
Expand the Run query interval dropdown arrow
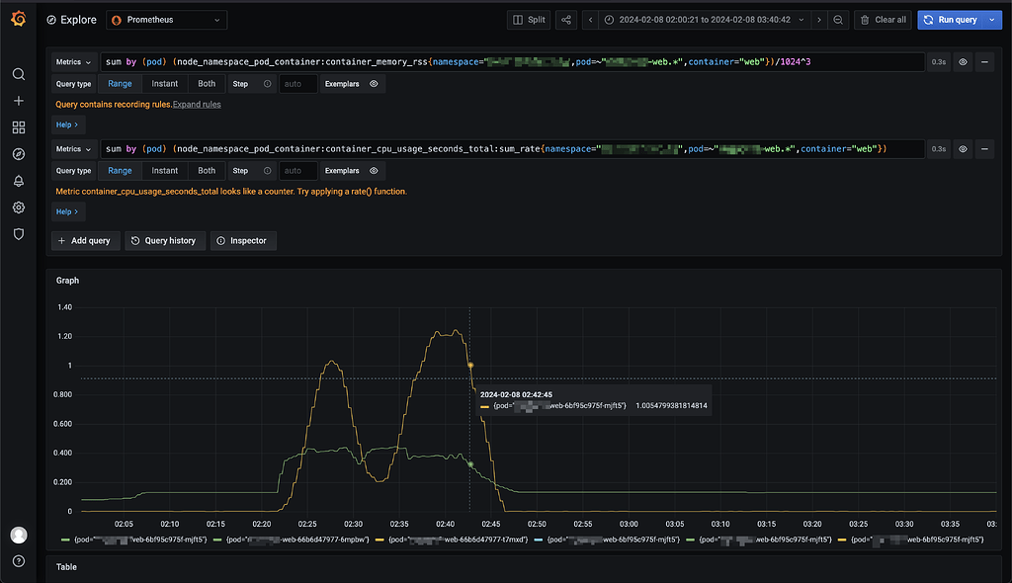991,20
